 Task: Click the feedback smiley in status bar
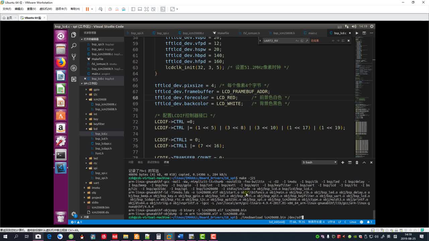[x=362, y=222]
